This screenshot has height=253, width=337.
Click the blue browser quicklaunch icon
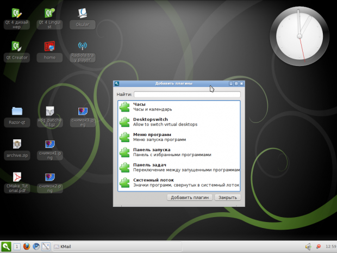pyautogui.click(x=36, y=246)
